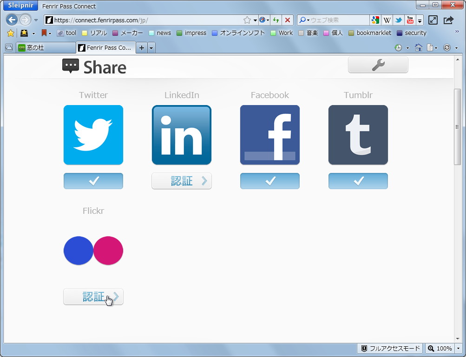Open the page document menu icon
Viewport: 466px width, 357px height.
tap(430, 47)
